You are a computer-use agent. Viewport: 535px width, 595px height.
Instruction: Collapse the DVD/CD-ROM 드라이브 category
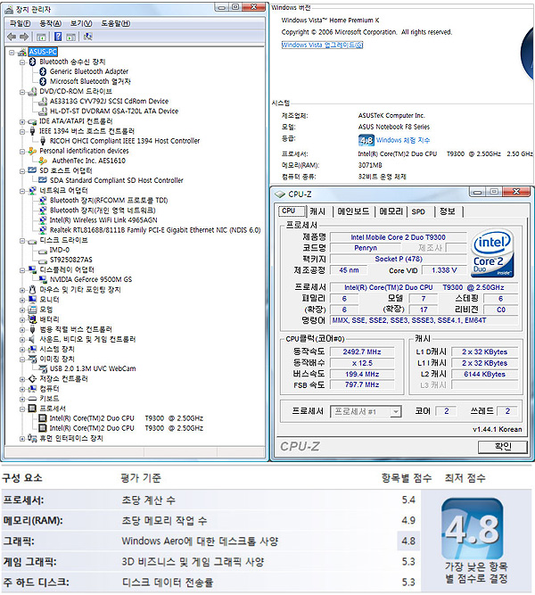[x=22, y=92]
